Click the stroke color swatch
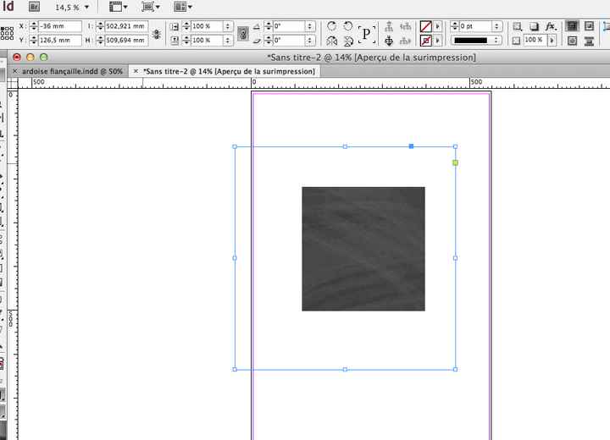 point(425,41)
